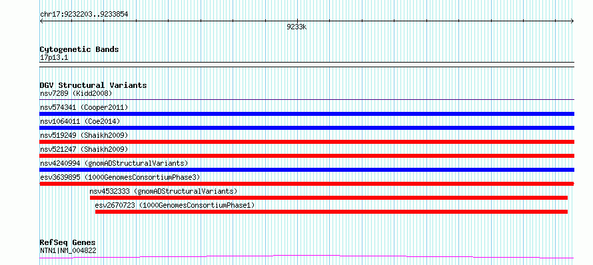Screen dimensions: 593x265
Task: Open variant nsv574341 (Cooper2011) label
Action: [x=84, y=107]
